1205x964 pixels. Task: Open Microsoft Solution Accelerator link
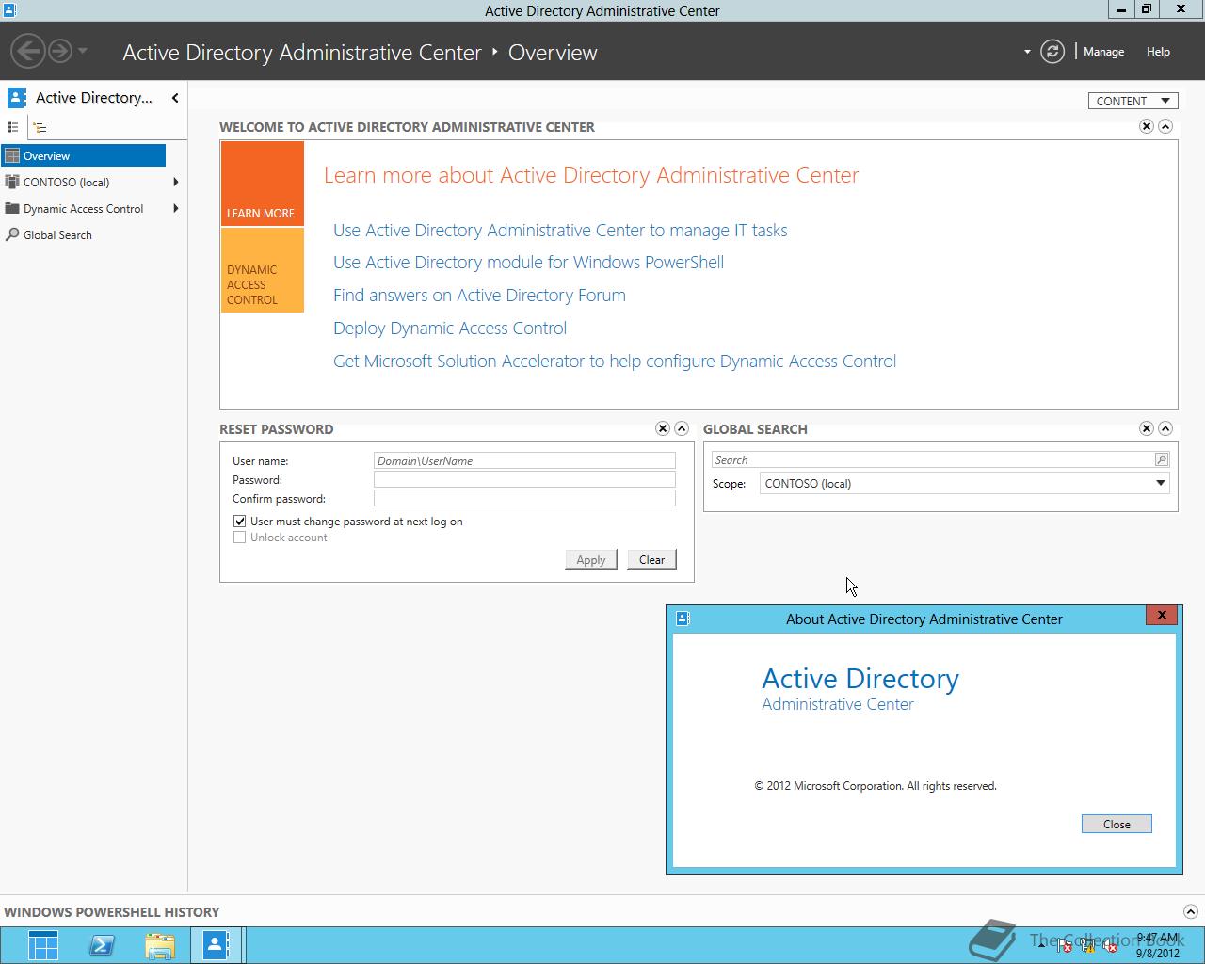point(615,361)
